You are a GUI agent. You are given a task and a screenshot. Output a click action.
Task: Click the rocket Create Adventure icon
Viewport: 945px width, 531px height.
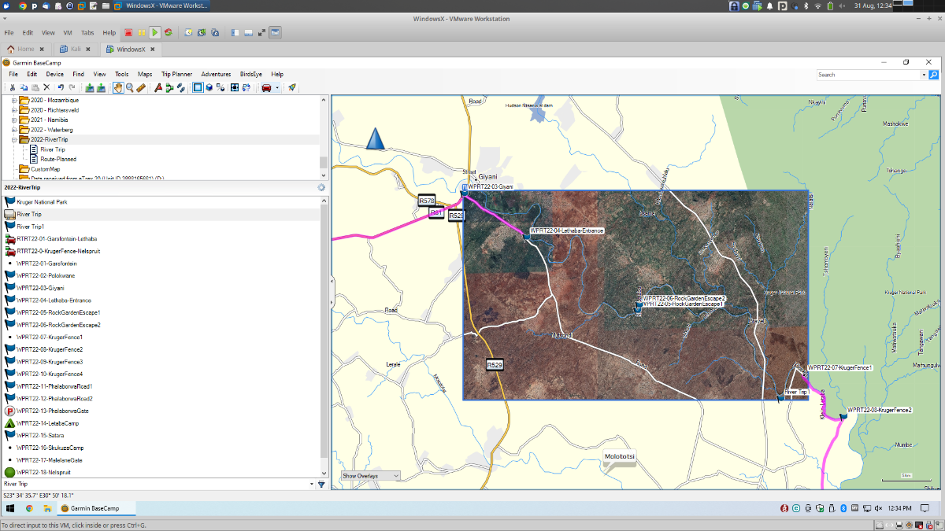coord(291,87)
